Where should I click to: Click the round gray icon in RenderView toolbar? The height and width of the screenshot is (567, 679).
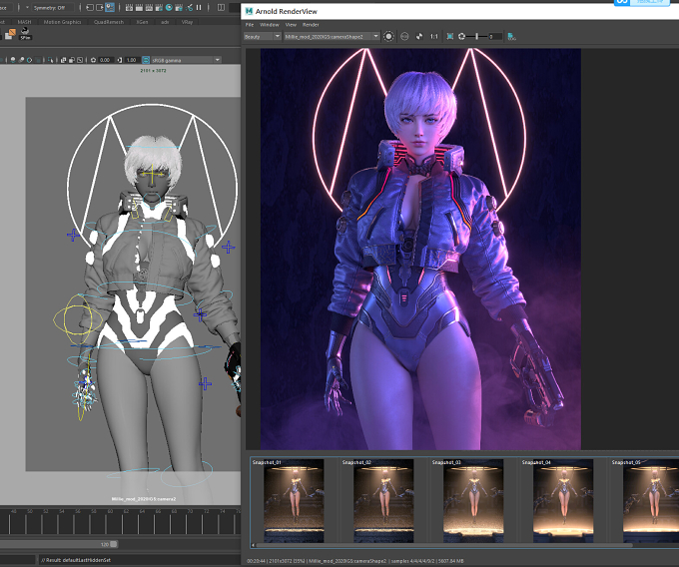click(404, 37)
